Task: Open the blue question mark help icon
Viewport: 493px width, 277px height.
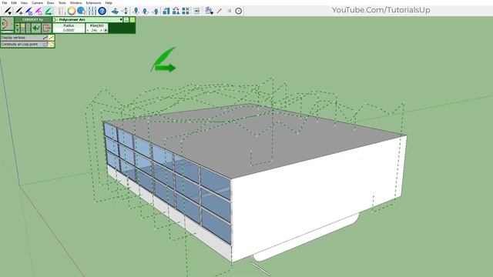Action: pos(102,11)
